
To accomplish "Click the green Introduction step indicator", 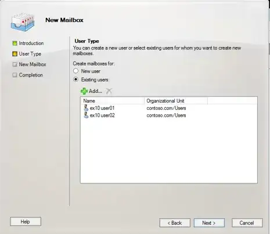I will coord(15,43).
